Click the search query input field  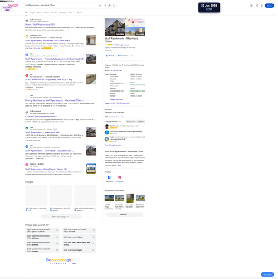pyautogui.click(x=61, y=6)
